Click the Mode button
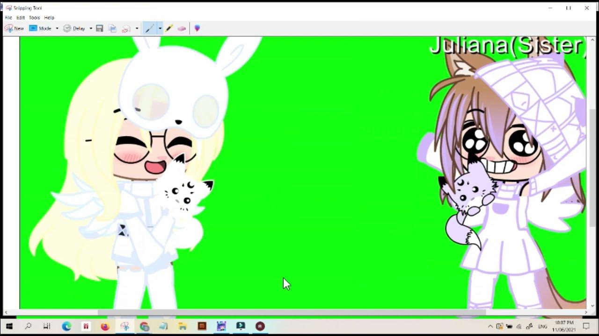This screenshot has width=599, height=336. pos(40,28)
